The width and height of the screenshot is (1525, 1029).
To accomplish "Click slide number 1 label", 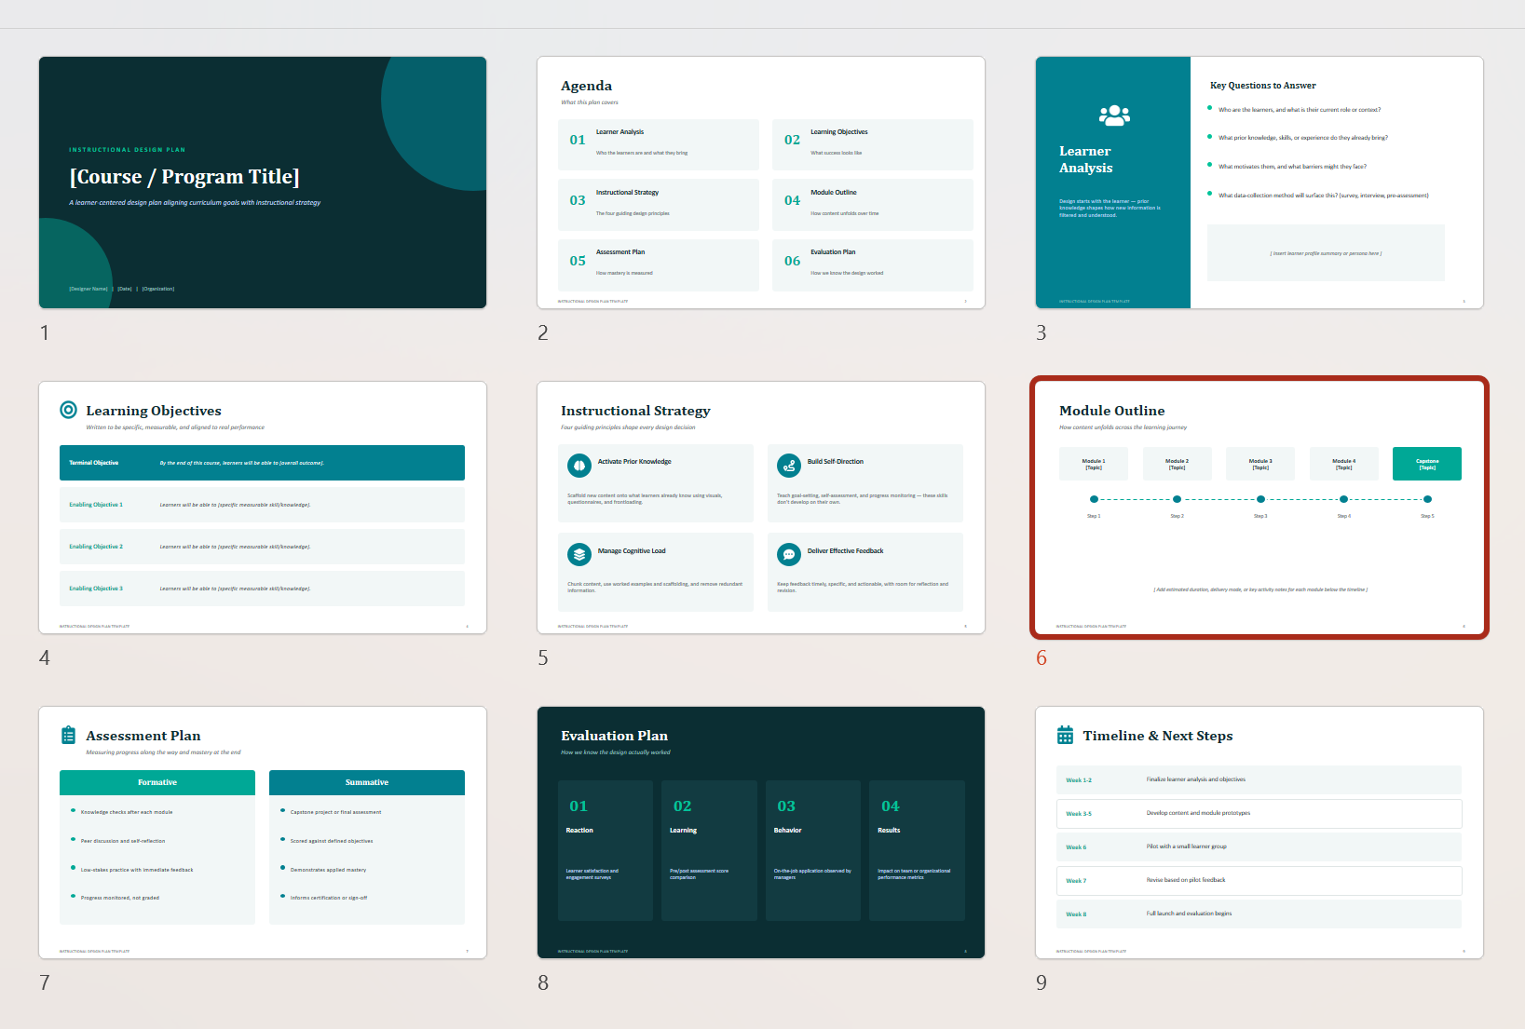I will pos(44,332).
